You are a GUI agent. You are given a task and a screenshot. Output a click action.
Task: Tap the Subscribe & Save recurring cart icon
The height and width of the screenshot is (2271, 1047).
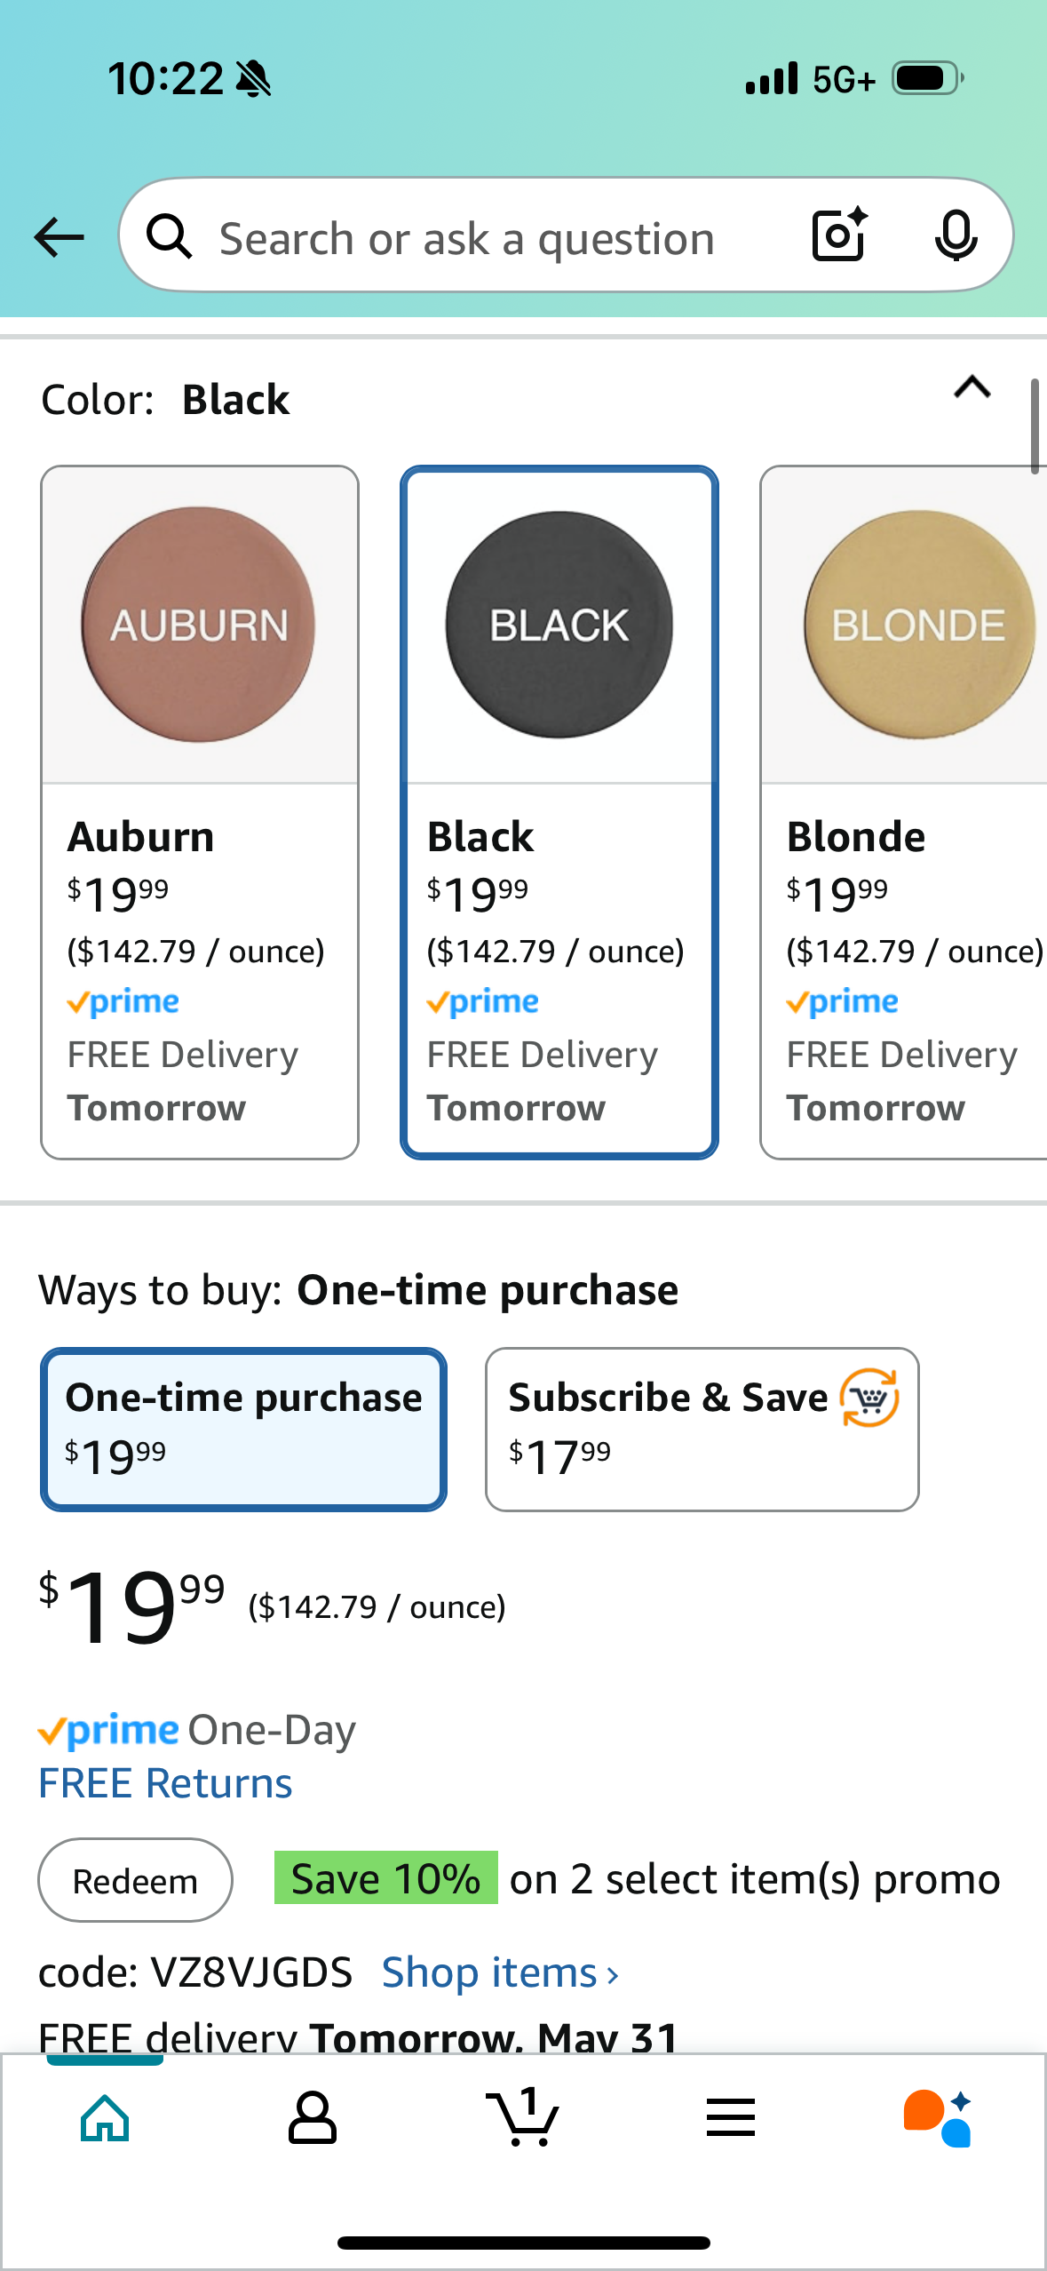[869, 1398]
